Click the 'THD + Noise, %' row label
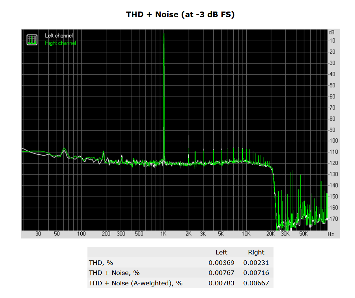 point(114,273)
